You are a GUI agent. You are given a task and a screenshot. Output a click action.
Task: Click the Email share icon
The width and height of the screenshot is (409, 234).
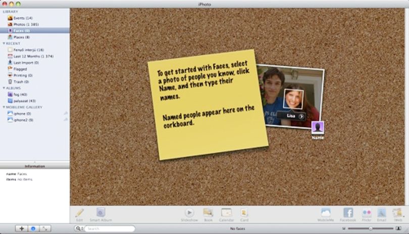point(382,213)
